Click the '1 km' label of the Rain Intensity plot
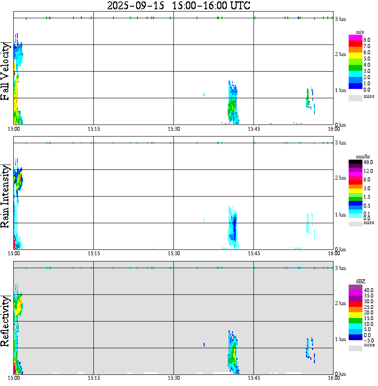The height and width of the screenshot is (386, 378). [341, 215]
